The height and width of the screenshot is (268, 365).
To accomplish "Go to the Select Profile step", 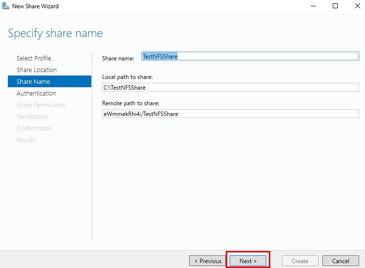I will (x=34, y=58).
